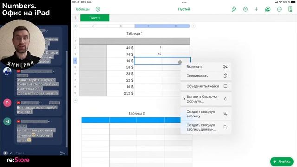Tap the copy icon beside Скопировать
Image resolution: width=297 pixels, height=167 pixels.
tap(225, 76)
